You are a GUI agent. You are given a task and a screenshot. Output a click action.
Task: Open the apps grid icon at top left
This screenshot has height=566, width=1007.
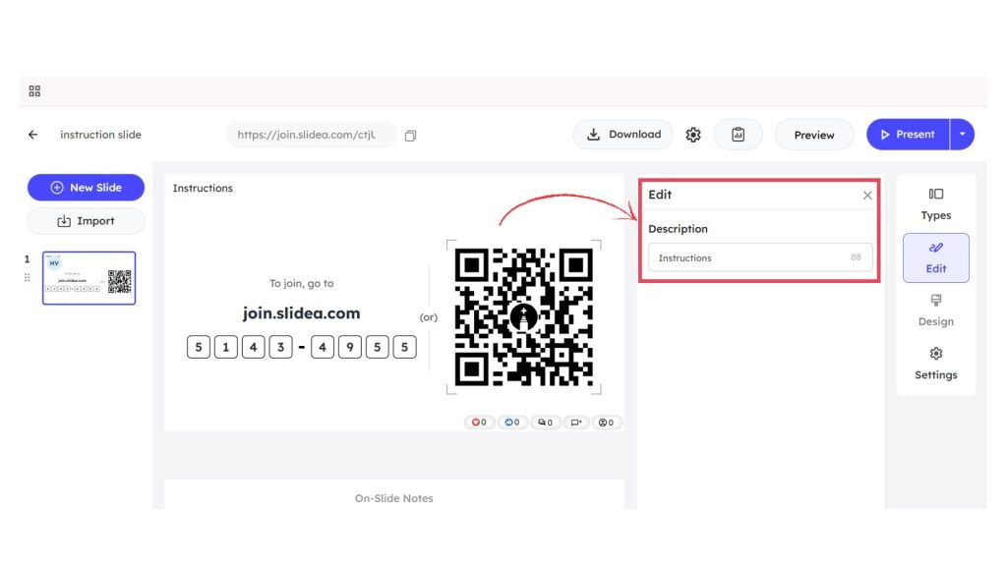click(34, 91)
